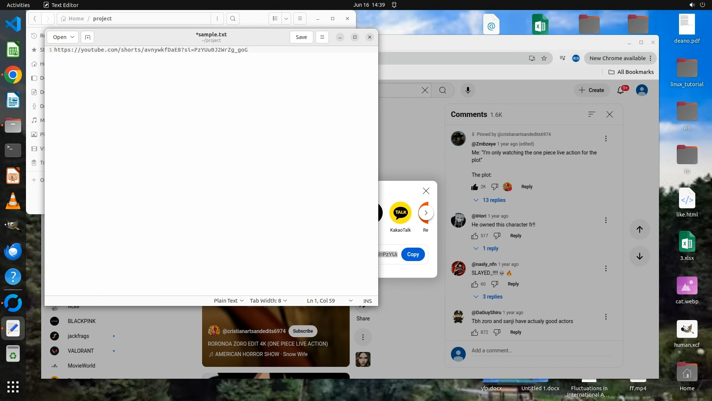Click the Save button
This screenshot has width=712, height=401.
(301, 37)
